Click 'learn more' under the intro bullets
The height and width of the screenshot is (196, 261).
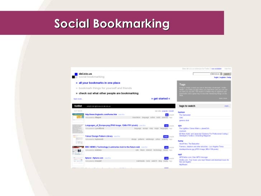click(78, 99)
